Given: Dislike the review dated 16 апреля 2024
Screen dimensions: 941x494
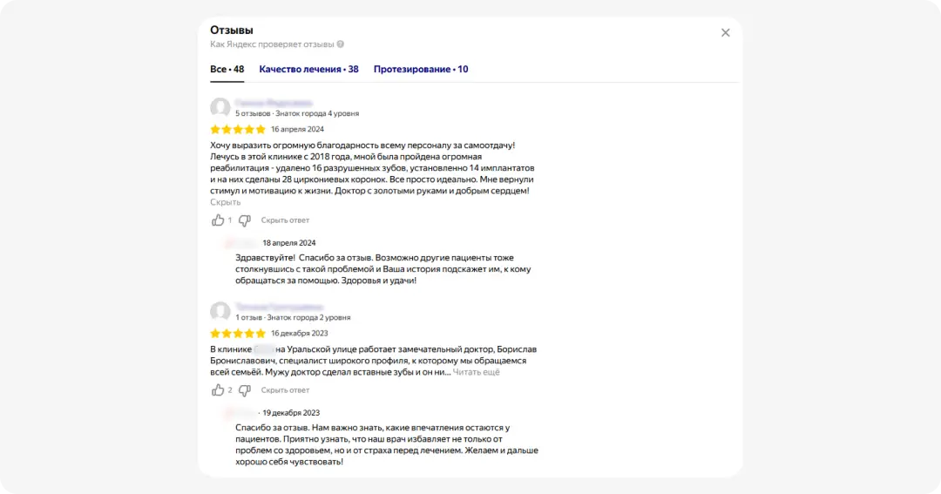Looking at the screenshot, I should 245,220.
